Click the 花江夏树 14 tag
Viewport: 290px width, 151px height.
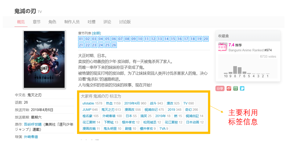(91, 122)
